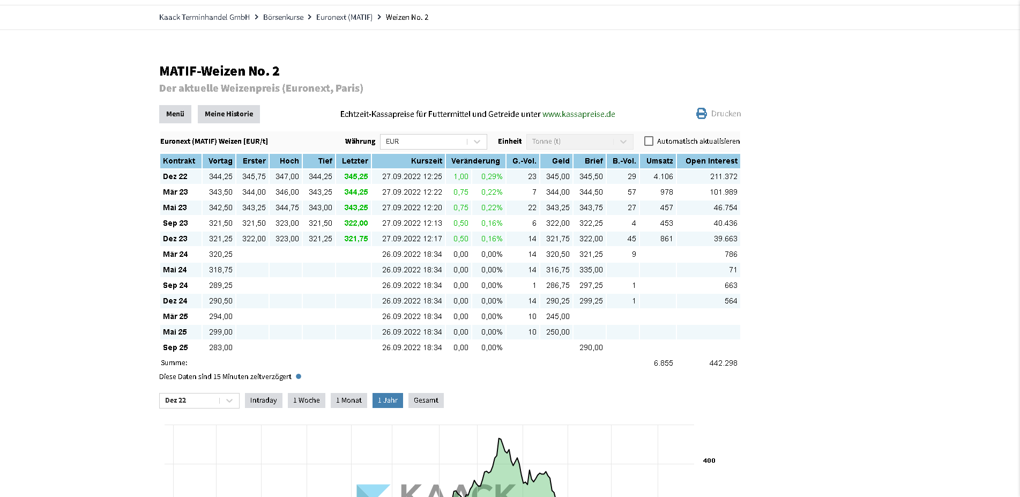Image resolution: width=1020 pixels, height=497 pixels.
Task: Open Meine Historie
Action: [228, 114]
